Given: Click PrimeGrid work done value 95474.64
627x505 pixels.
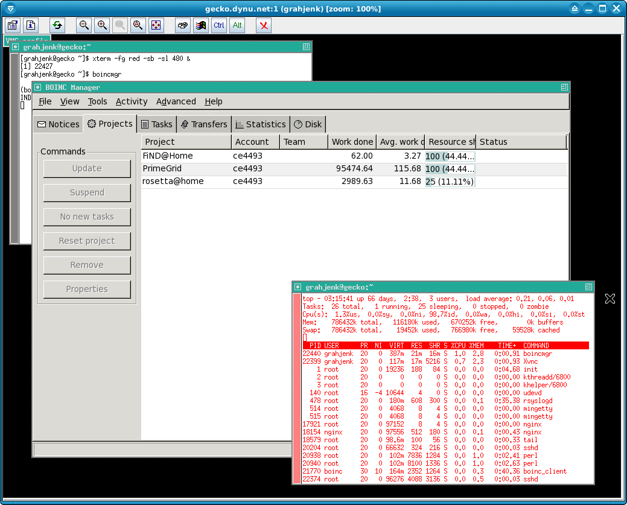Looking at the screenshot, I should (354, 169).
